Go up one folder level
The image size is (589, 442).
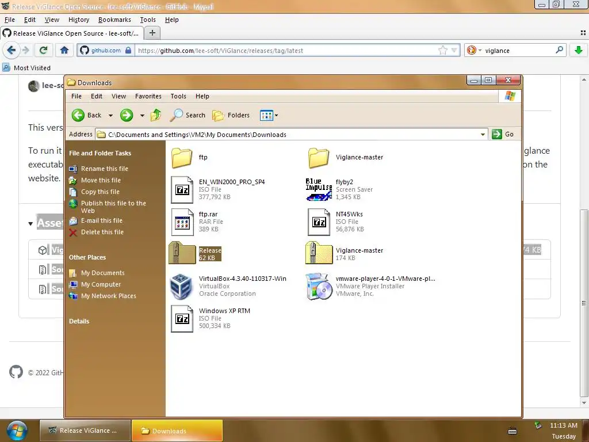pyautogui.click(x=156, y=115)
